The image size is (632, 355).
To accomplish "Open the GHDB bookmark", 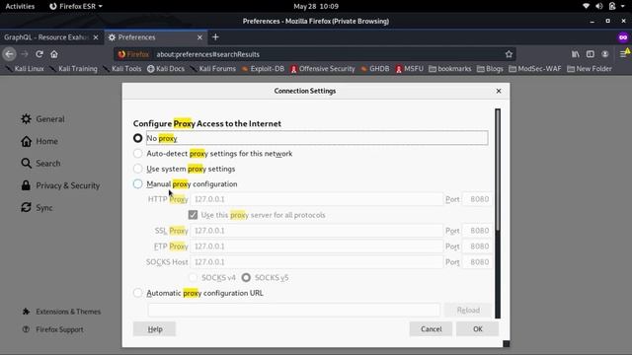I will tap(375, 69).
